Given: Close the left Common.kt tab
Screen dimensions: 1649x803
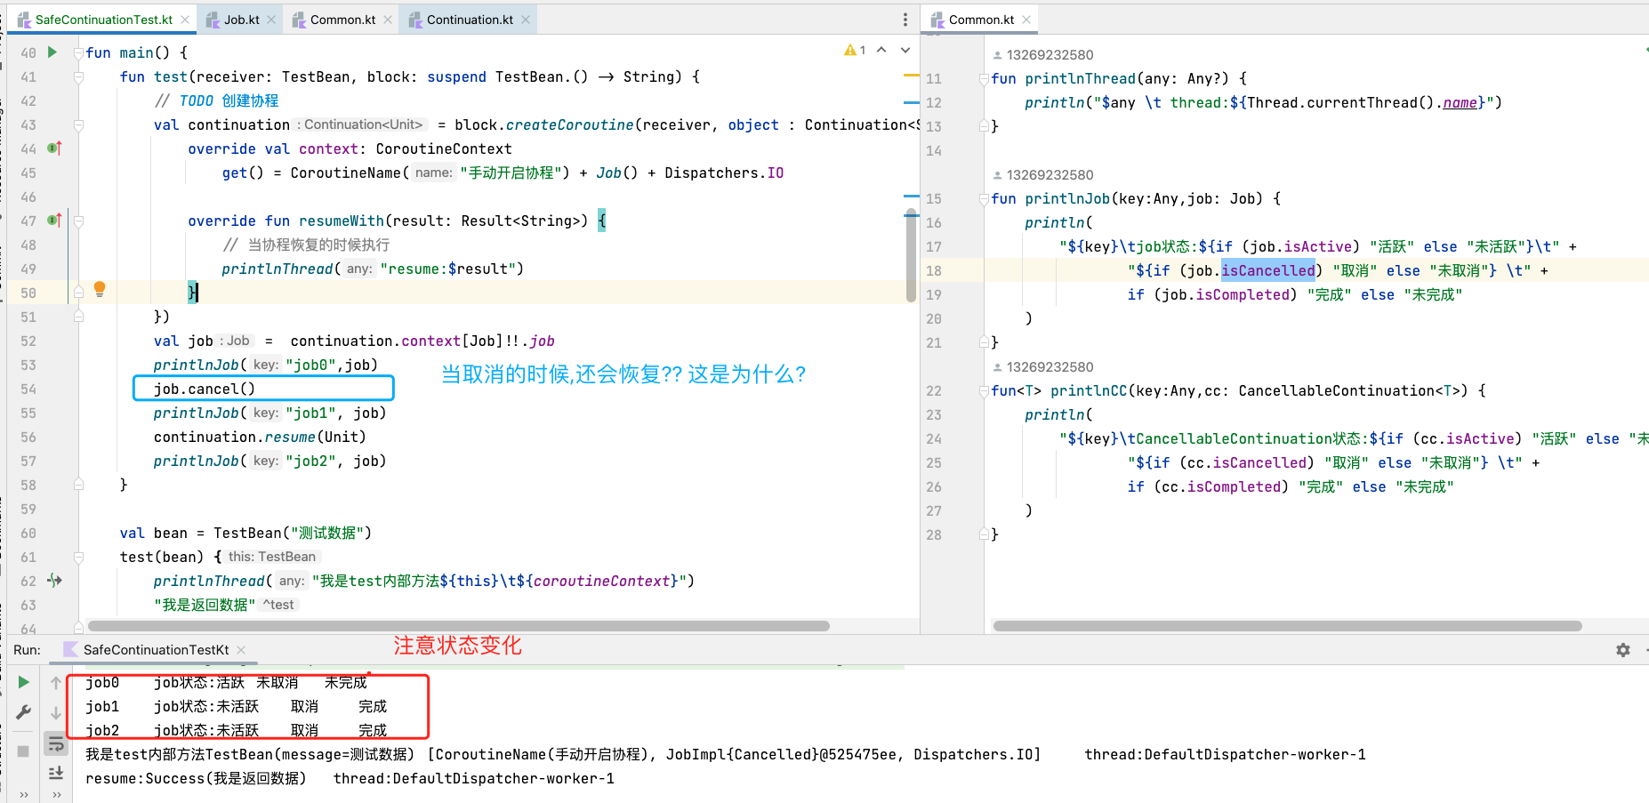Looking at the screenshot, I should (x=388, y=20).
